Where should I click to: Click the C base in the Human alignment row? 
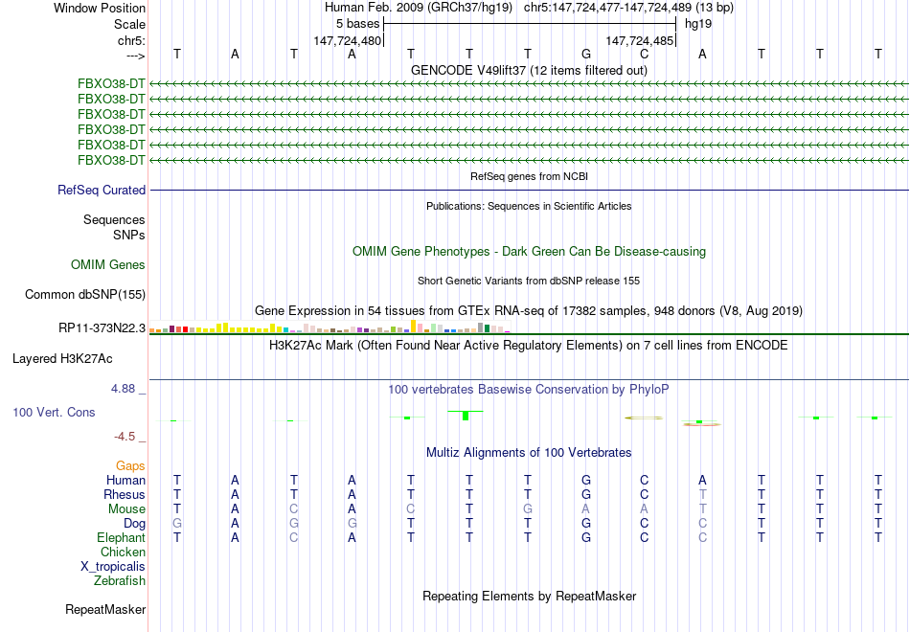point(645,481)
